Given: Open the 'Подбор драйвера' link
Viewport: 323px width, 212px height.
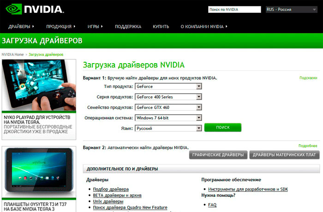Looking at the screenshot, I should pos(111,189).
